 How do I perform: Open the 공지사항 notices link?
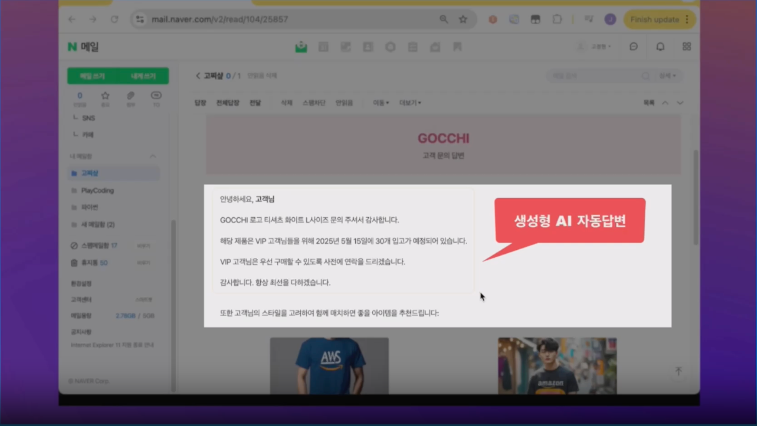tap(81, 332)
